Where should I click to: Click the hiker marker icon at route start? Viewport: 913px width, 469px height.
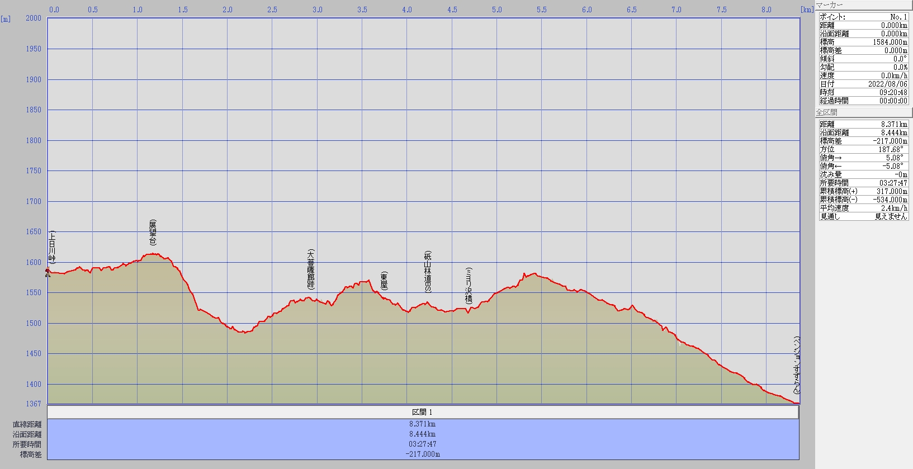[48, 273]
